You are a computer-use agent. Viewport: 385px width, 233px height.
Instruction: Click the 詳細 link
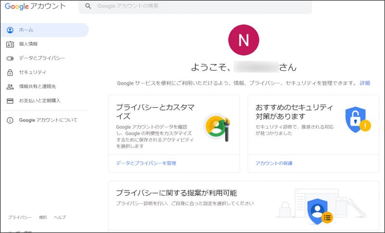click(365, 83)
